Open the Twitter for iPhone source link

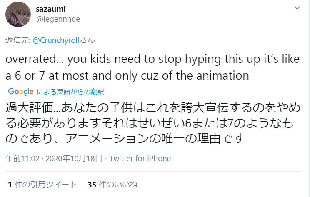coord(140,159)
